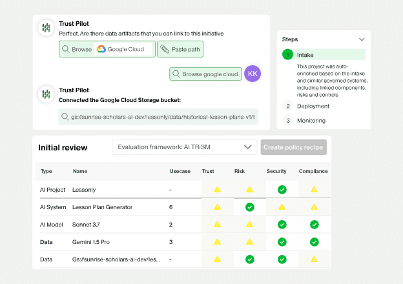This screenshot has width=403, height=284.
Task: Click Gemini 1.5 Pro Compliance green check
Action: coord(314,242)
